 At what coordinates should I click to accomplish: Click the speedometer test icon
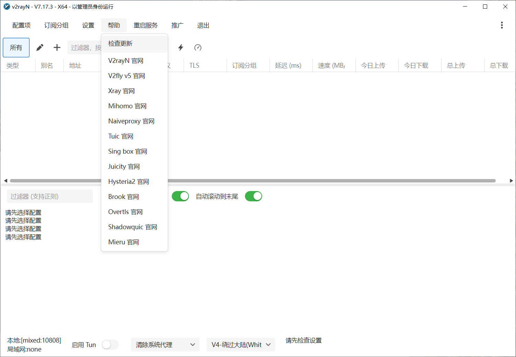tap(198, 47)
